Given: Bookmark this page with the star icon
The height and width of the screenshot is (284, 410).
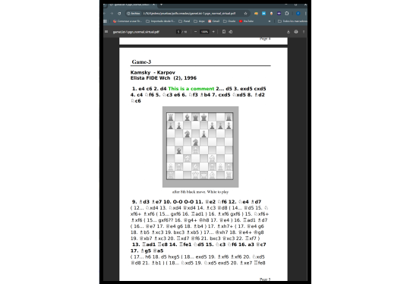Looking at the screenshot, I should coord(245,14).
